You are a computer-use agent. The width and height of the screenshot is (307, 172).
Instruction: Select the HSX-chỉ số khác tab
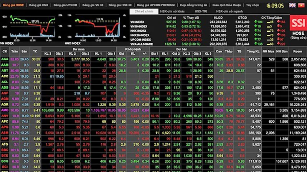point(172,11)
